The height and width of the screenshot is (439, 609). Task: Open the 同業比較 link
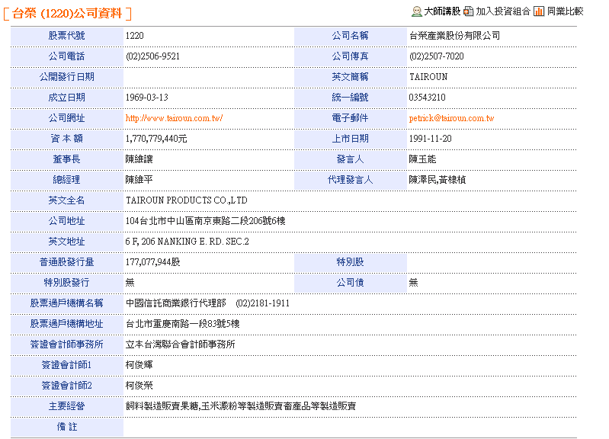565,11
